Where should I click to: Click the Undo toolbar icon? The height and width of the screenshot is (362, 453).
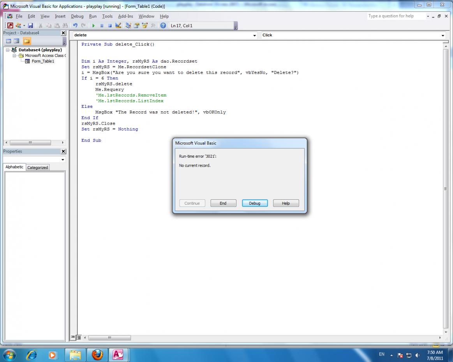[x=75, y=26]
